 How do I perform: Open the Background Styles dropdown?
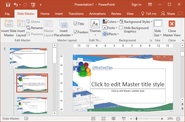(136, 22)
